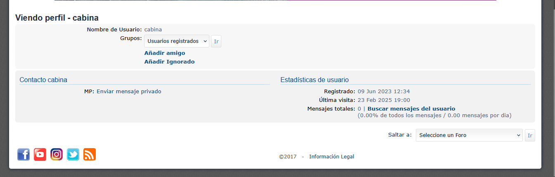Follow Buscar mensajes del usuario link
The width and height of the screenshot is (555, 177).
(x=411, y=109)
